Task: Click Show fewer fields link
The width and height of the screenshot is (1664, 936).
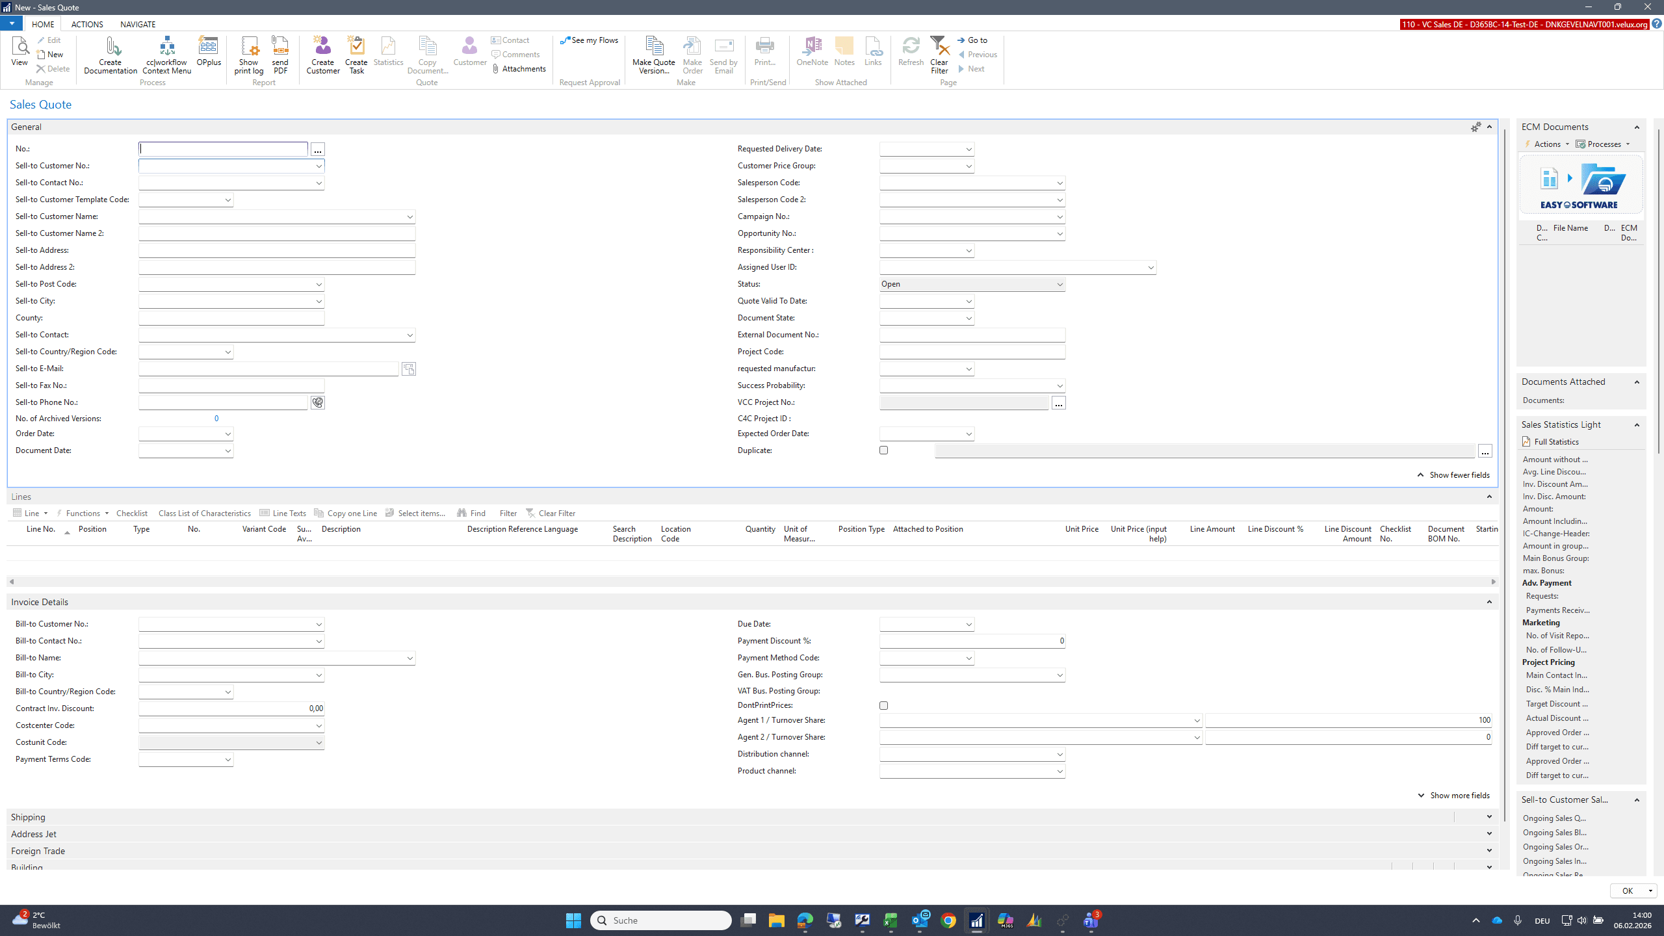Action: pos(1453,475)
